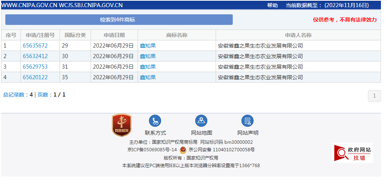The image size is (387, 186).
Task: Open the 网站地图 map icon
Action: 201,121
